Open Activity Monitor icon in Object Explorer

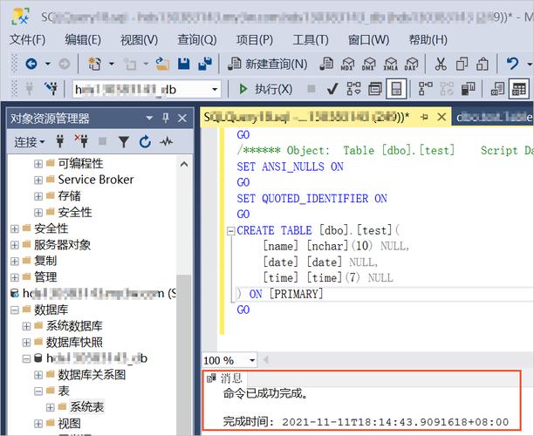pos(165,141)
